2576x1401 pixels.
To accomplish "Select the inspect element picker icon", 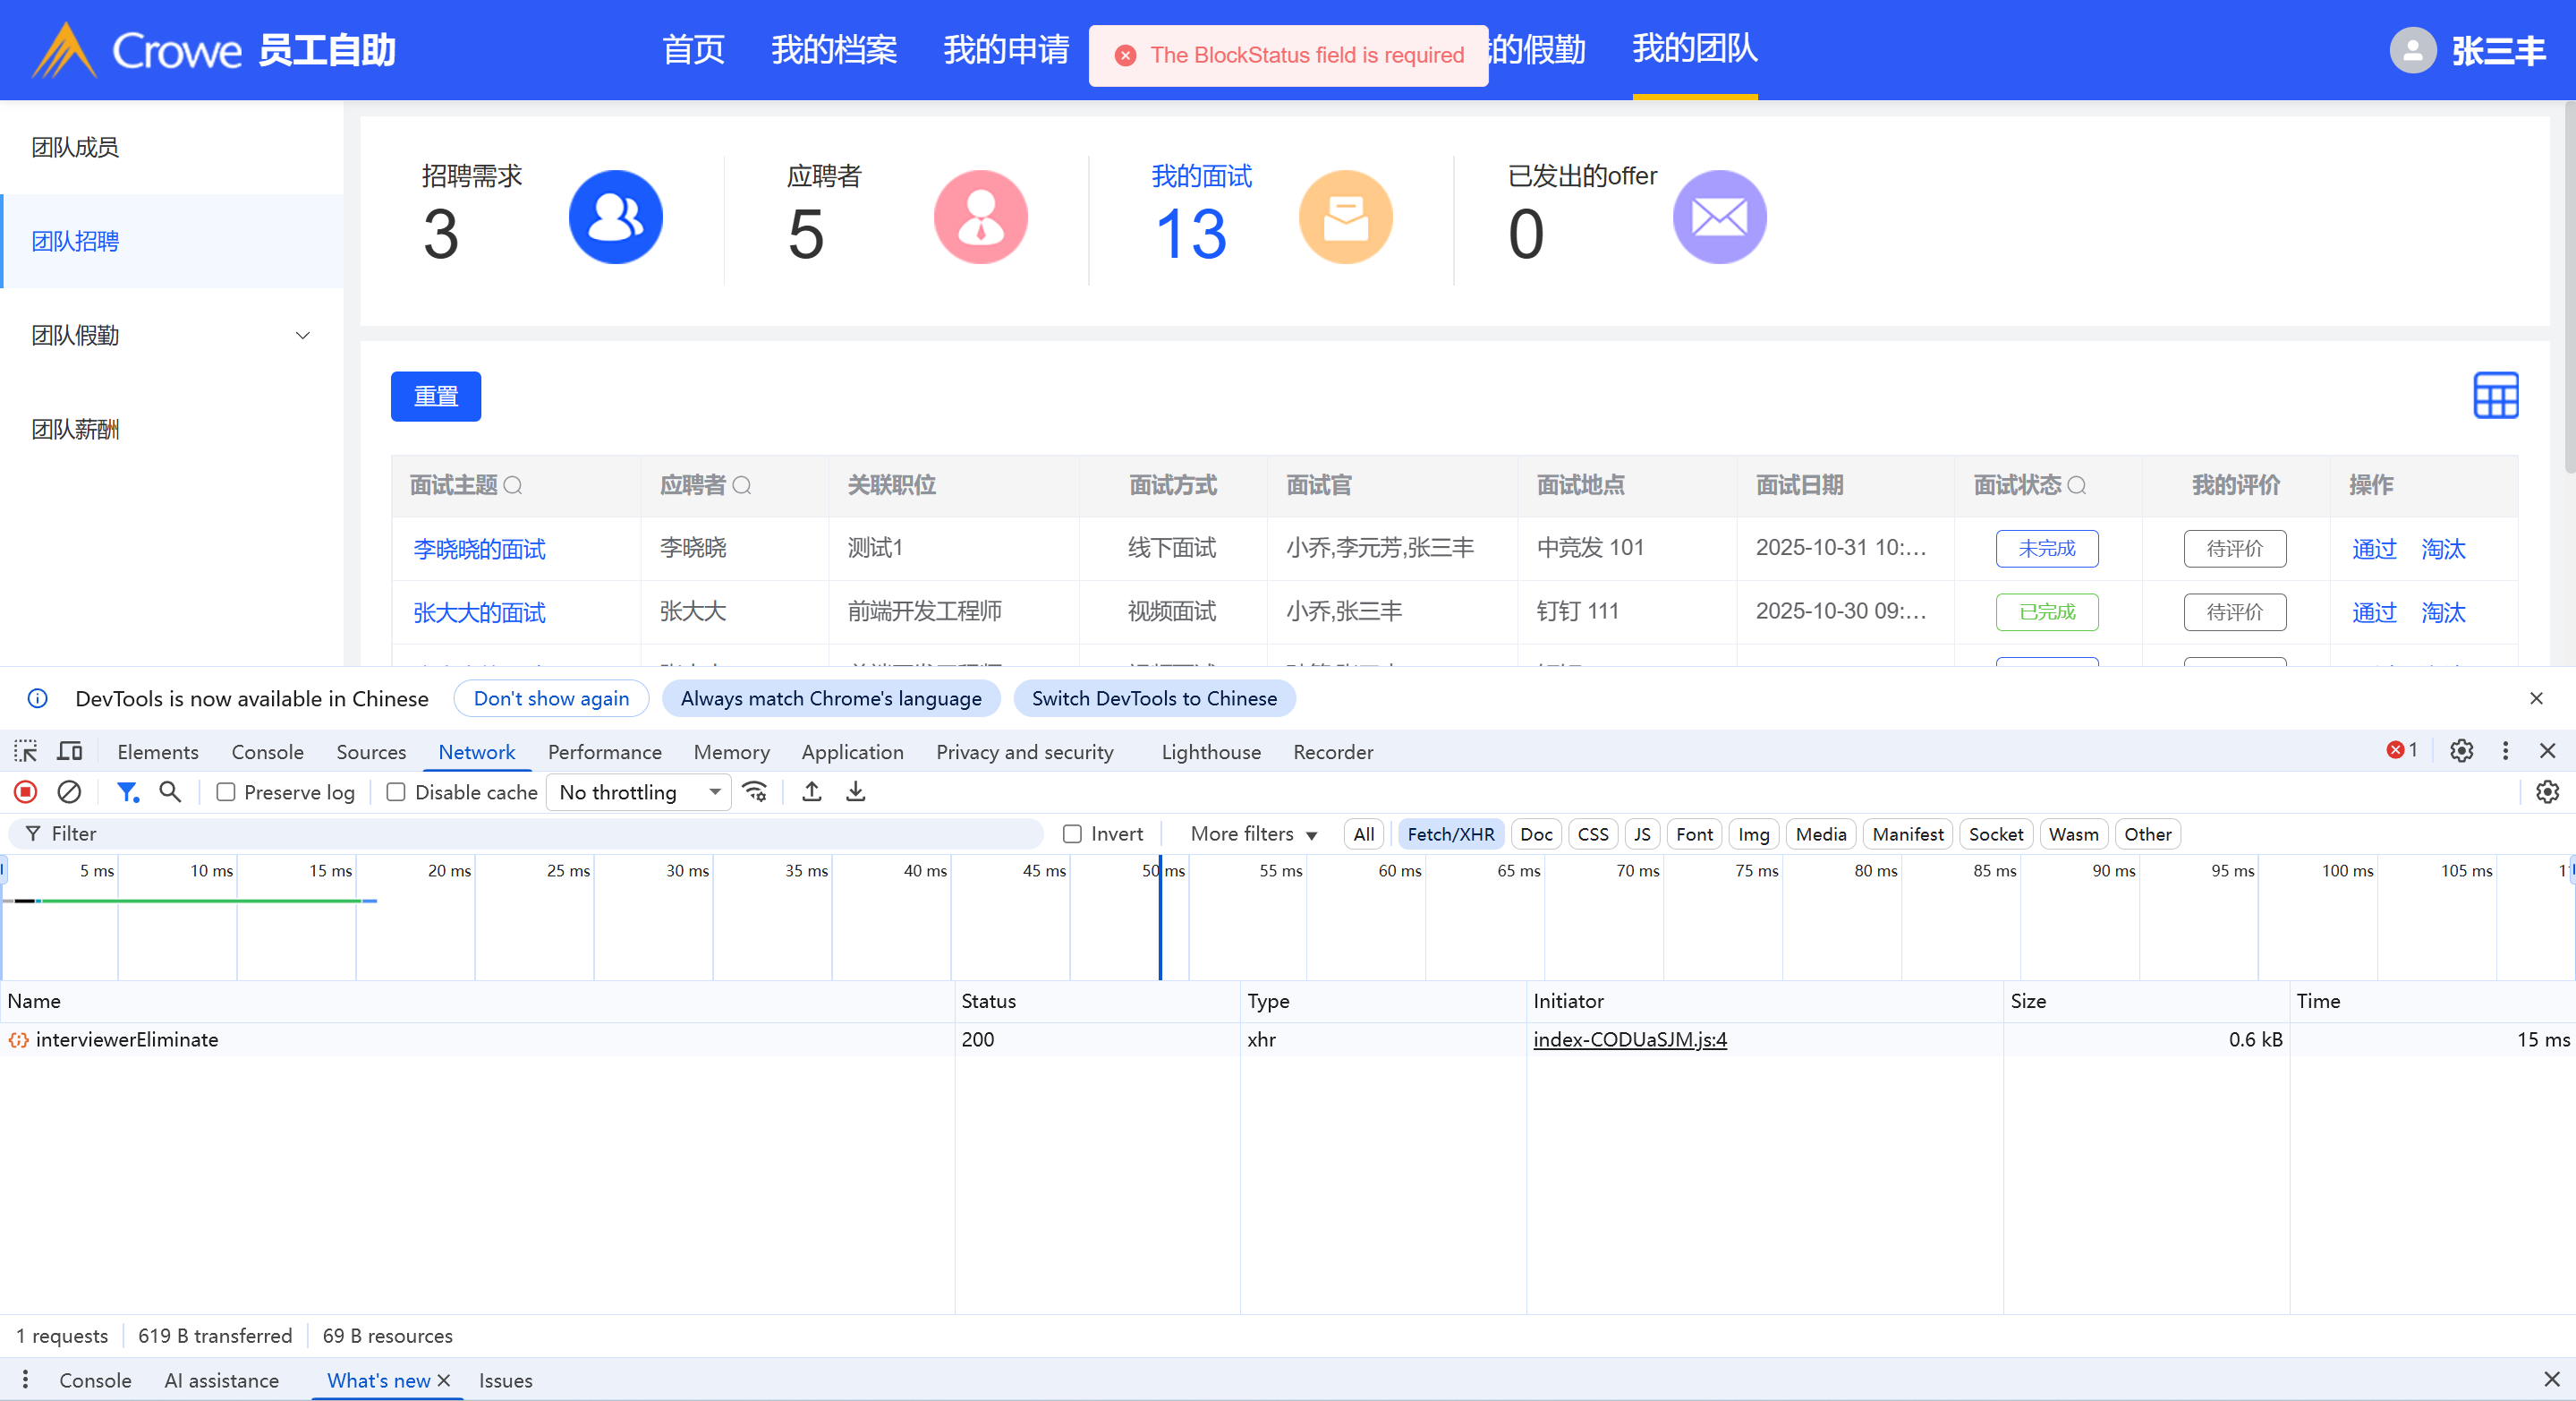I will coord(26,752).
